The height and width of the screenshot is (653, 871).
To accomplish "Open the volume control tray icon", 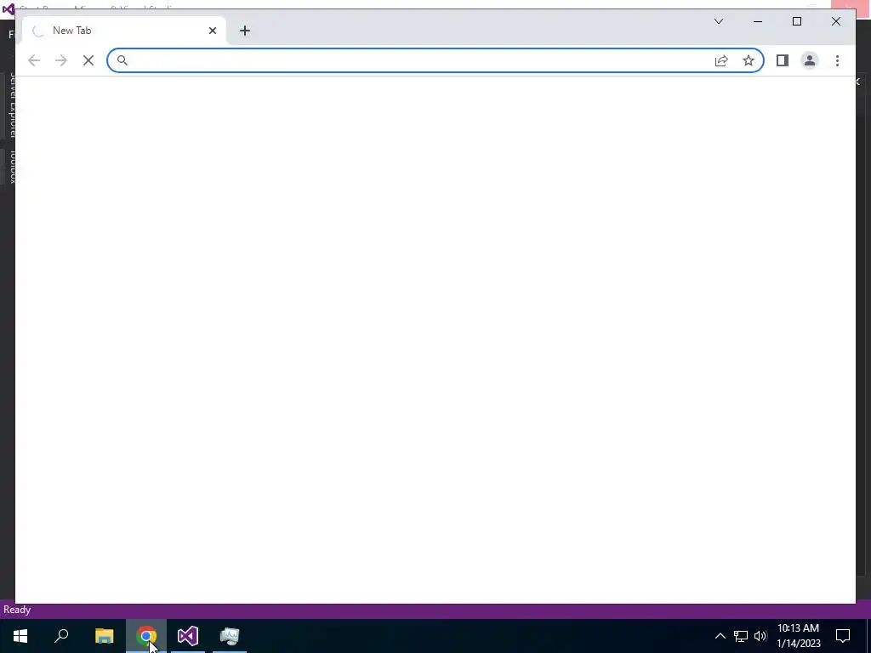I will [760, 636].
